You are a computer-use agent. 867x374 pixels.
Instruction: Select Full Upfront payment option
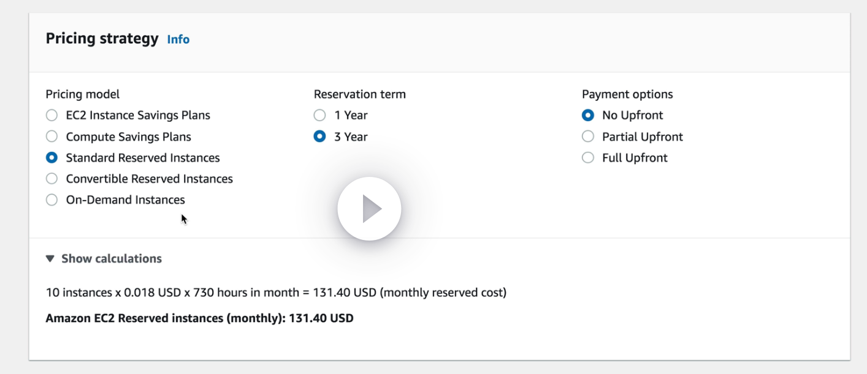[x=588, y=158]
